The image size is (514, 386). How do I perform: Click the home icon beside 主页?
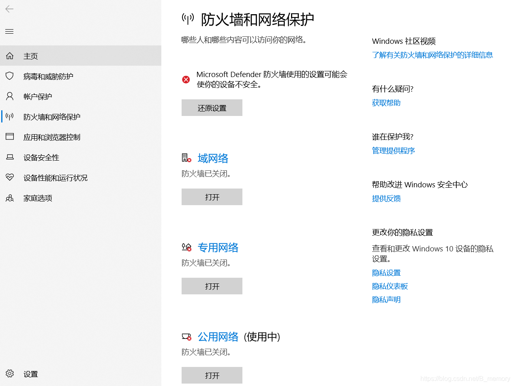(x=10, y=56)
